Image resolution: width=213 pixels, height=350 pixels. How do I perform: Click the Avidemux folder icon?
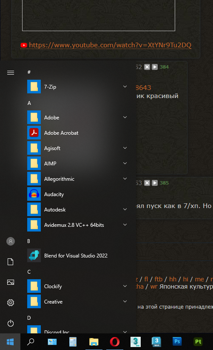coord(34,225)
